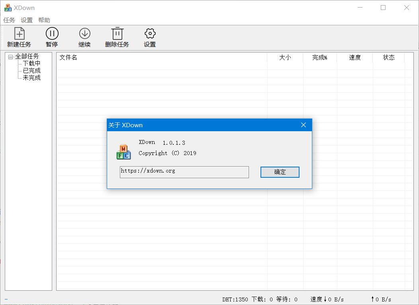Minimize the XDown main window
The width and height of the screenshot is (419, 305).
[360, 8]
